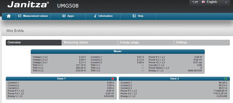
Task: Open the Measurement values menu
Action: click(33, 16)
